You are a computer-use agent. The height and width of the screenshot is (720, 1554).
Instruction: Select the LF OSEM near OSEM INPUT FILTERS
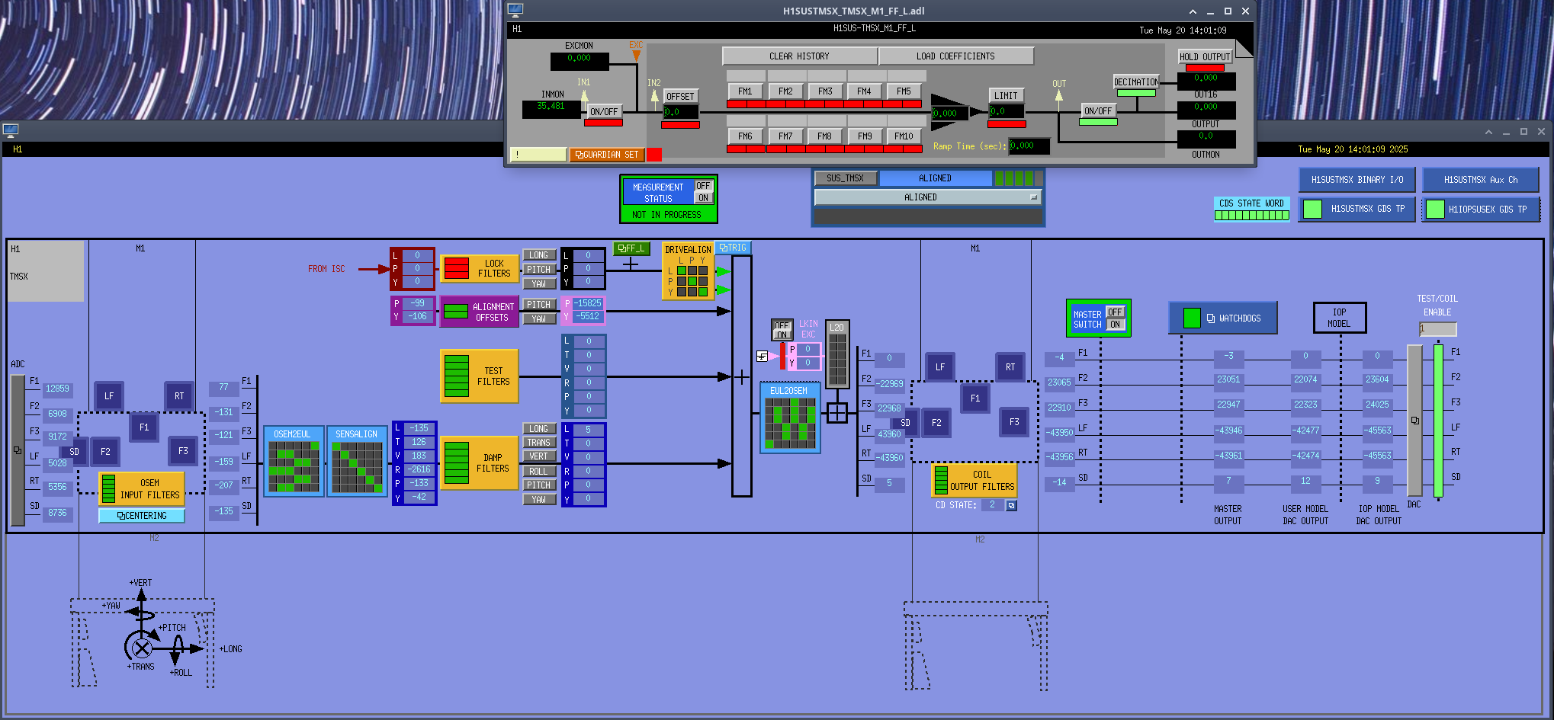click(109, 396)
